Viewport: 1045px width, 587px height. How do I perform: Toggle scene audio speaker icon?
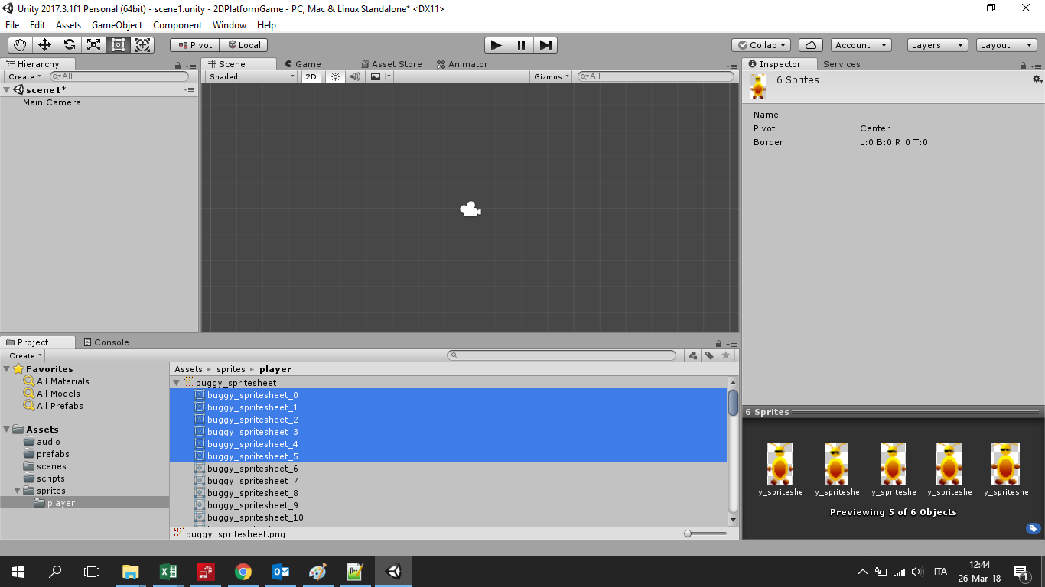[x=355, y=76]
